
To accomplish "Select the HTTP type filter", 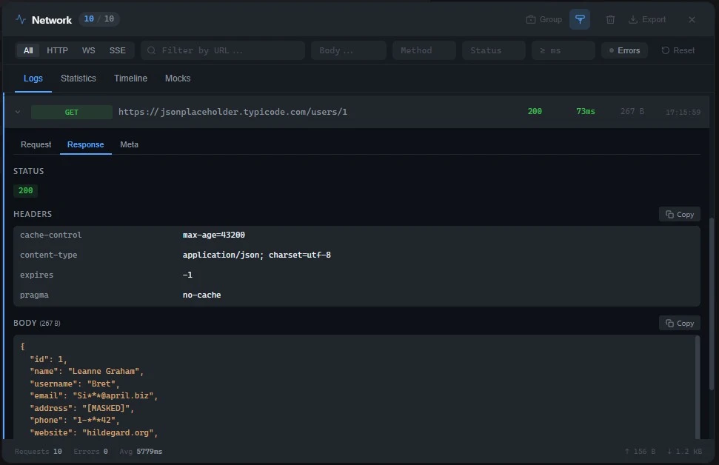I will click(57, 50).
